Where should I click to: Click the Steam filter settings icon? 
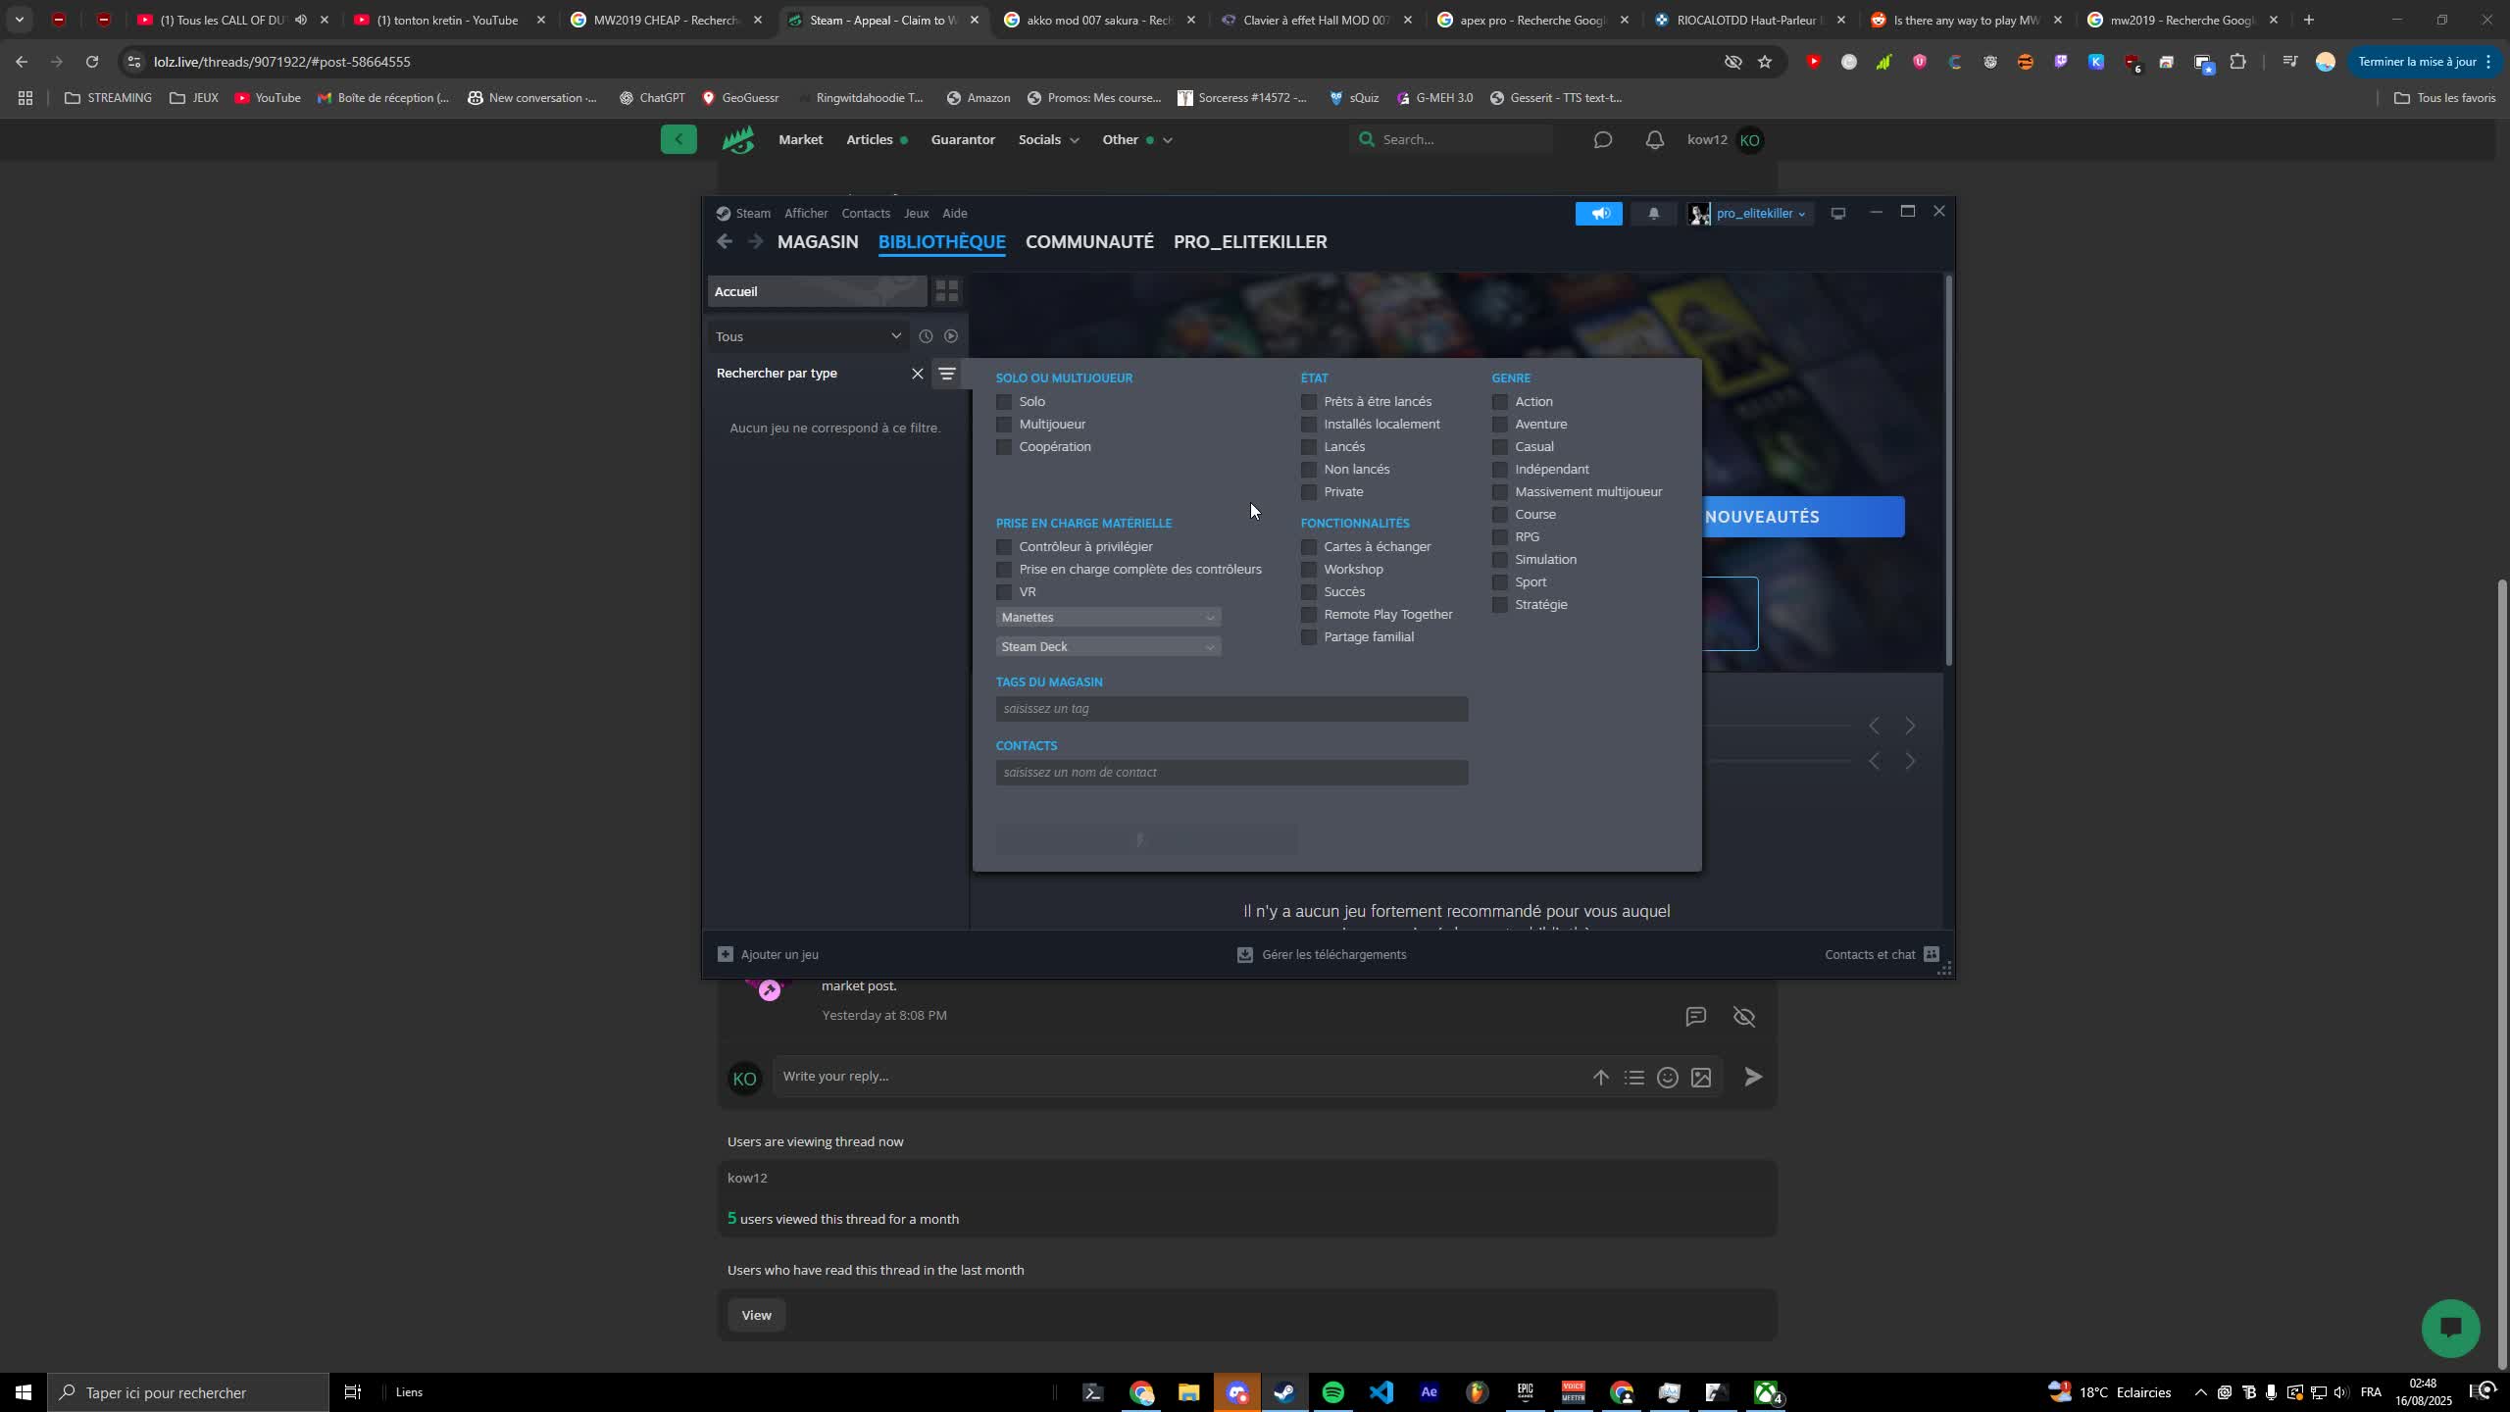[946, 374]
